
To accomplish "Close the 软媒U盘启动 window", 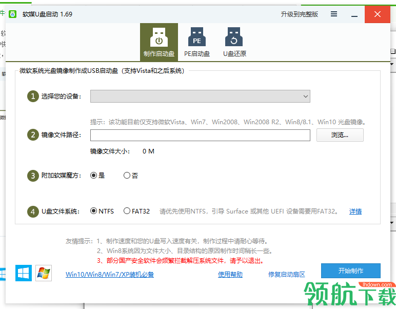I will 378,14.
